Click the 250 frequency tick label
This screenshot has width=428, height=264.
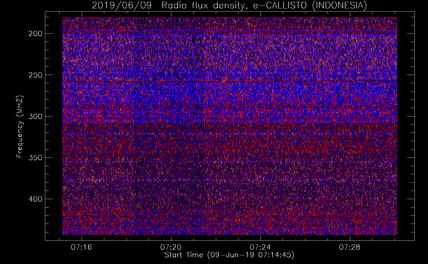tap(35, 75)
